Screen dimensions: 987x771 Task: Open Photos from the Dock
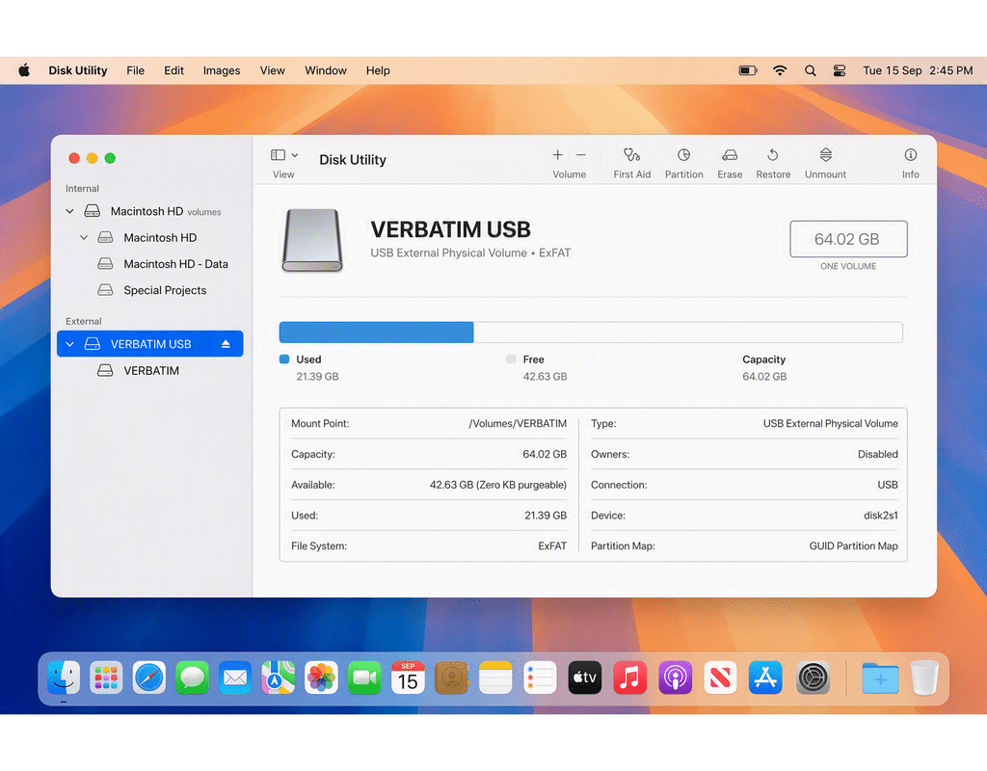tap(321, 678)
